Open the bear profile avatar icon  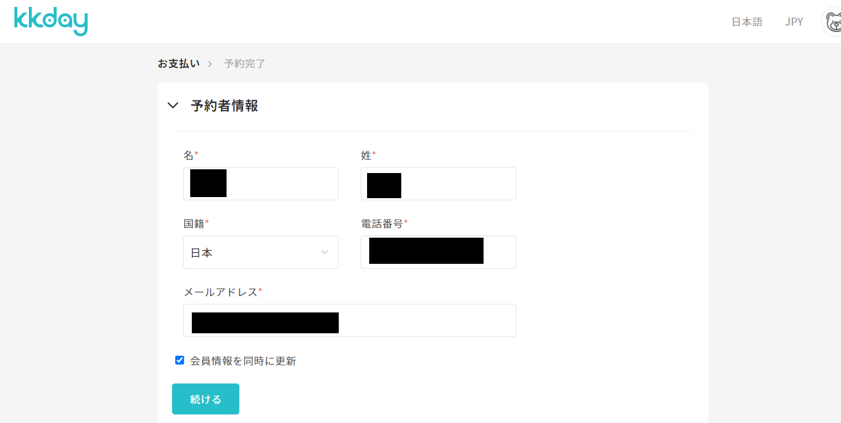tap(832, 22)
